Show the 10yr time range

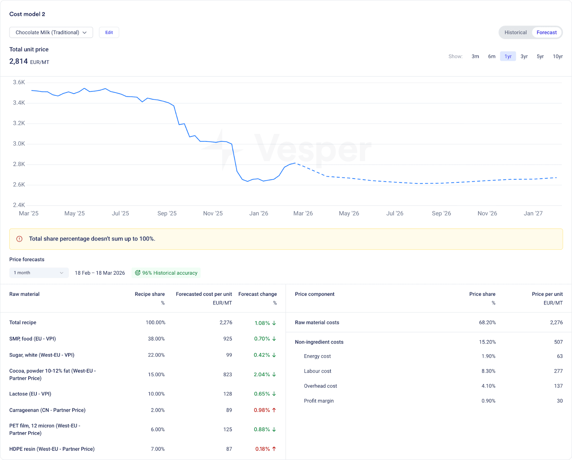(557, 56)
